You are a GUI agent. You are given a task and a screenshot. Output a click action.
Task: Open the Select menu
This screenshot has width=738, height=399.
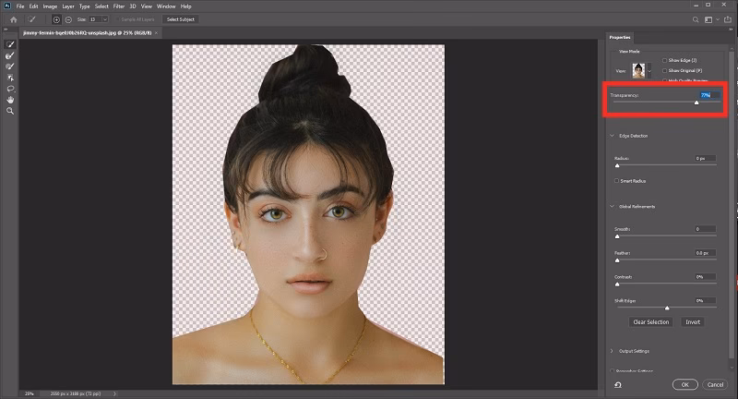click(101, 6)
